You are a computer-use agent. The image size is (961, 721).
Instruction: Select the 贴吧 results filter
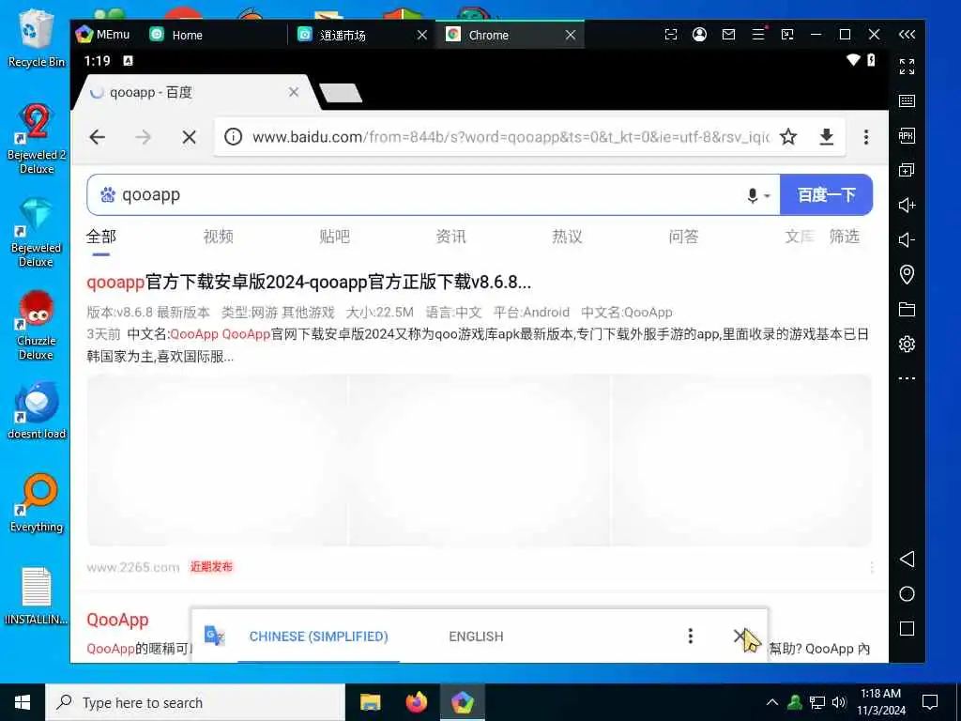335,237
